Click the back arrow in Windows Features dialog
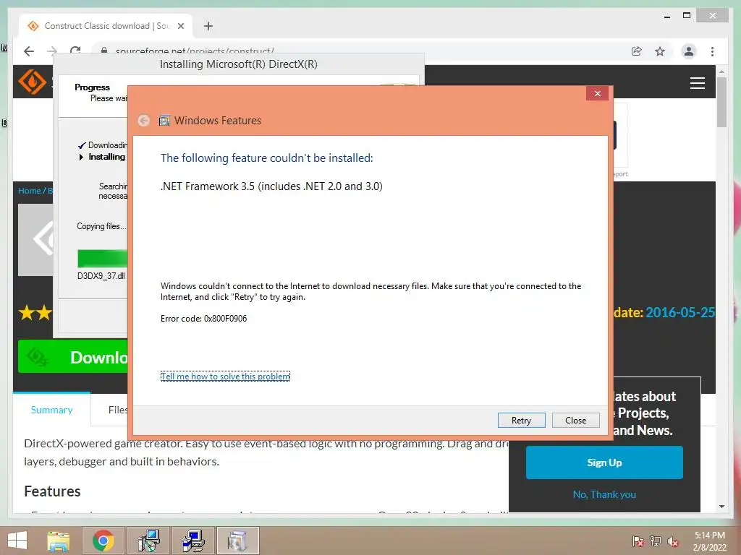Image resolution: width=741 pixels, height=555 pixels. 144,121
